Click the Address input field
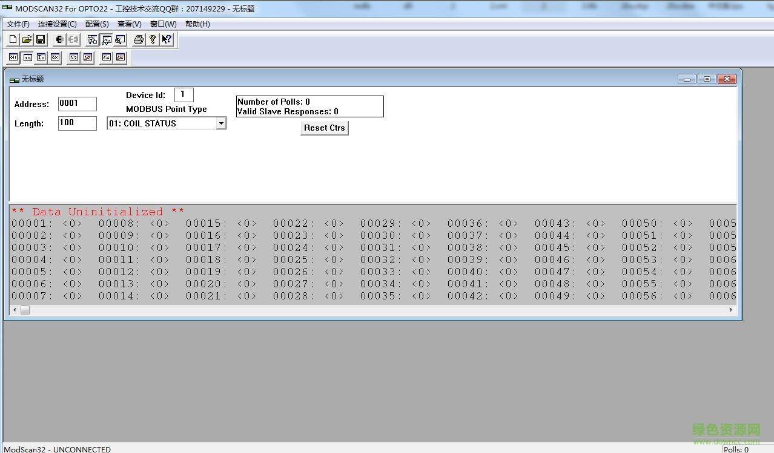Screen dimensions: 774x453 77,104
